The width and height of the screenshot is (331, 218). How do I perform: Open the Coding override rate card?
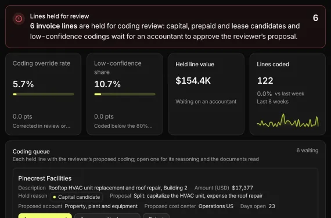[x=44, y=94]
